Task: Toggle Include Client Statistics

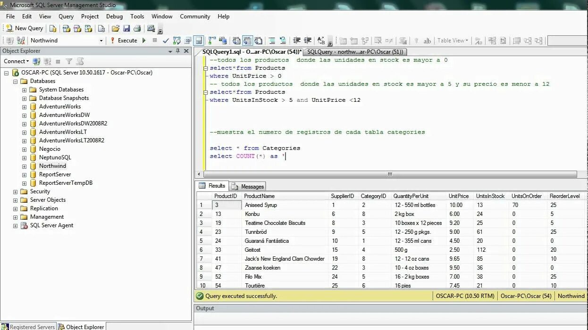Action: [x=223, y=41]
